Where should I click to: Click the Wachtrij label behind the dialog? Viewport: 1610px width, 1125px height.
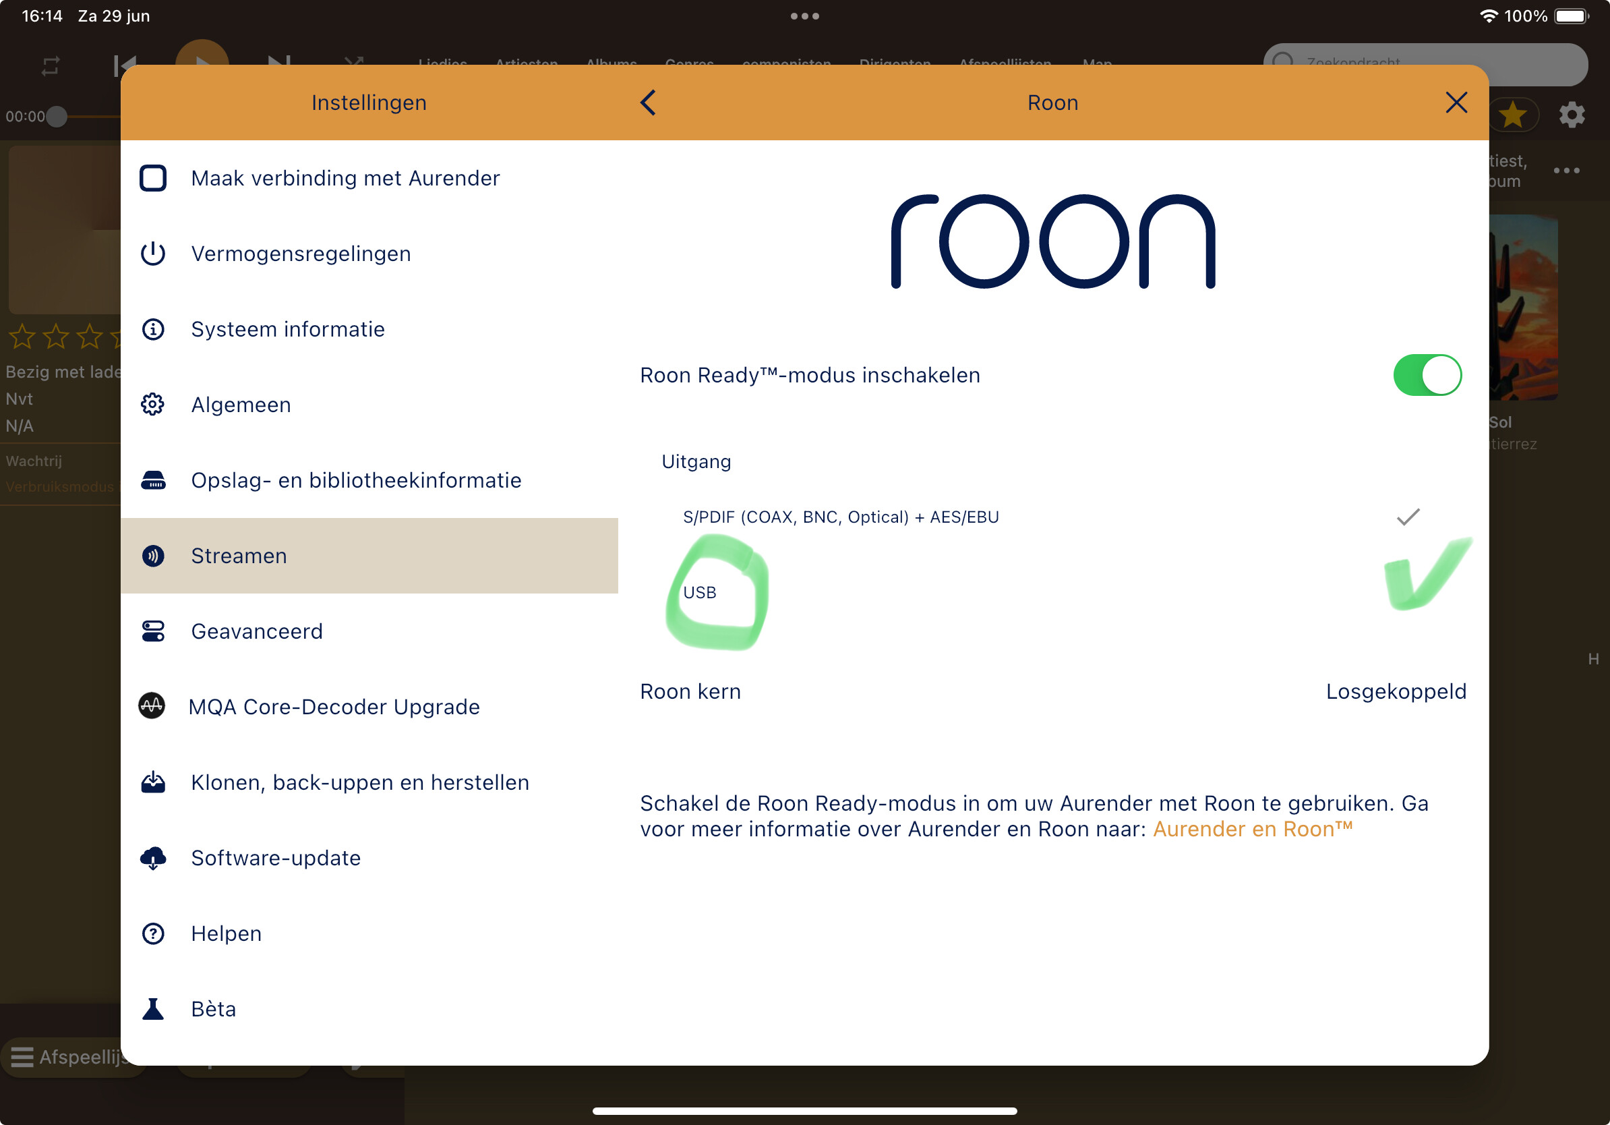tap(34, 461)
